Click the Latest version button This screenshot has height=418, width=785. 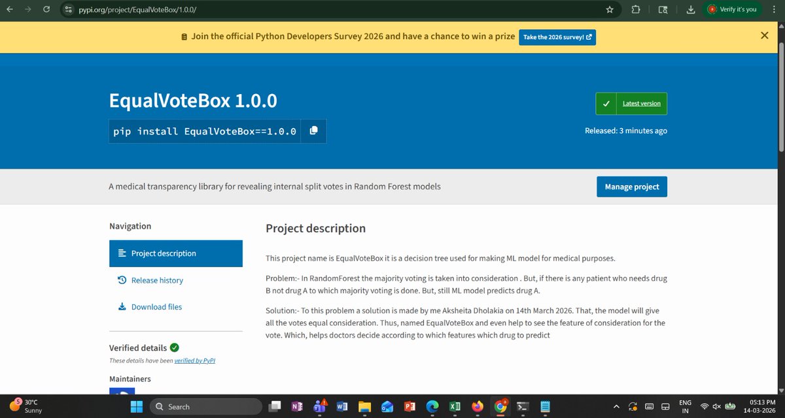631,103
